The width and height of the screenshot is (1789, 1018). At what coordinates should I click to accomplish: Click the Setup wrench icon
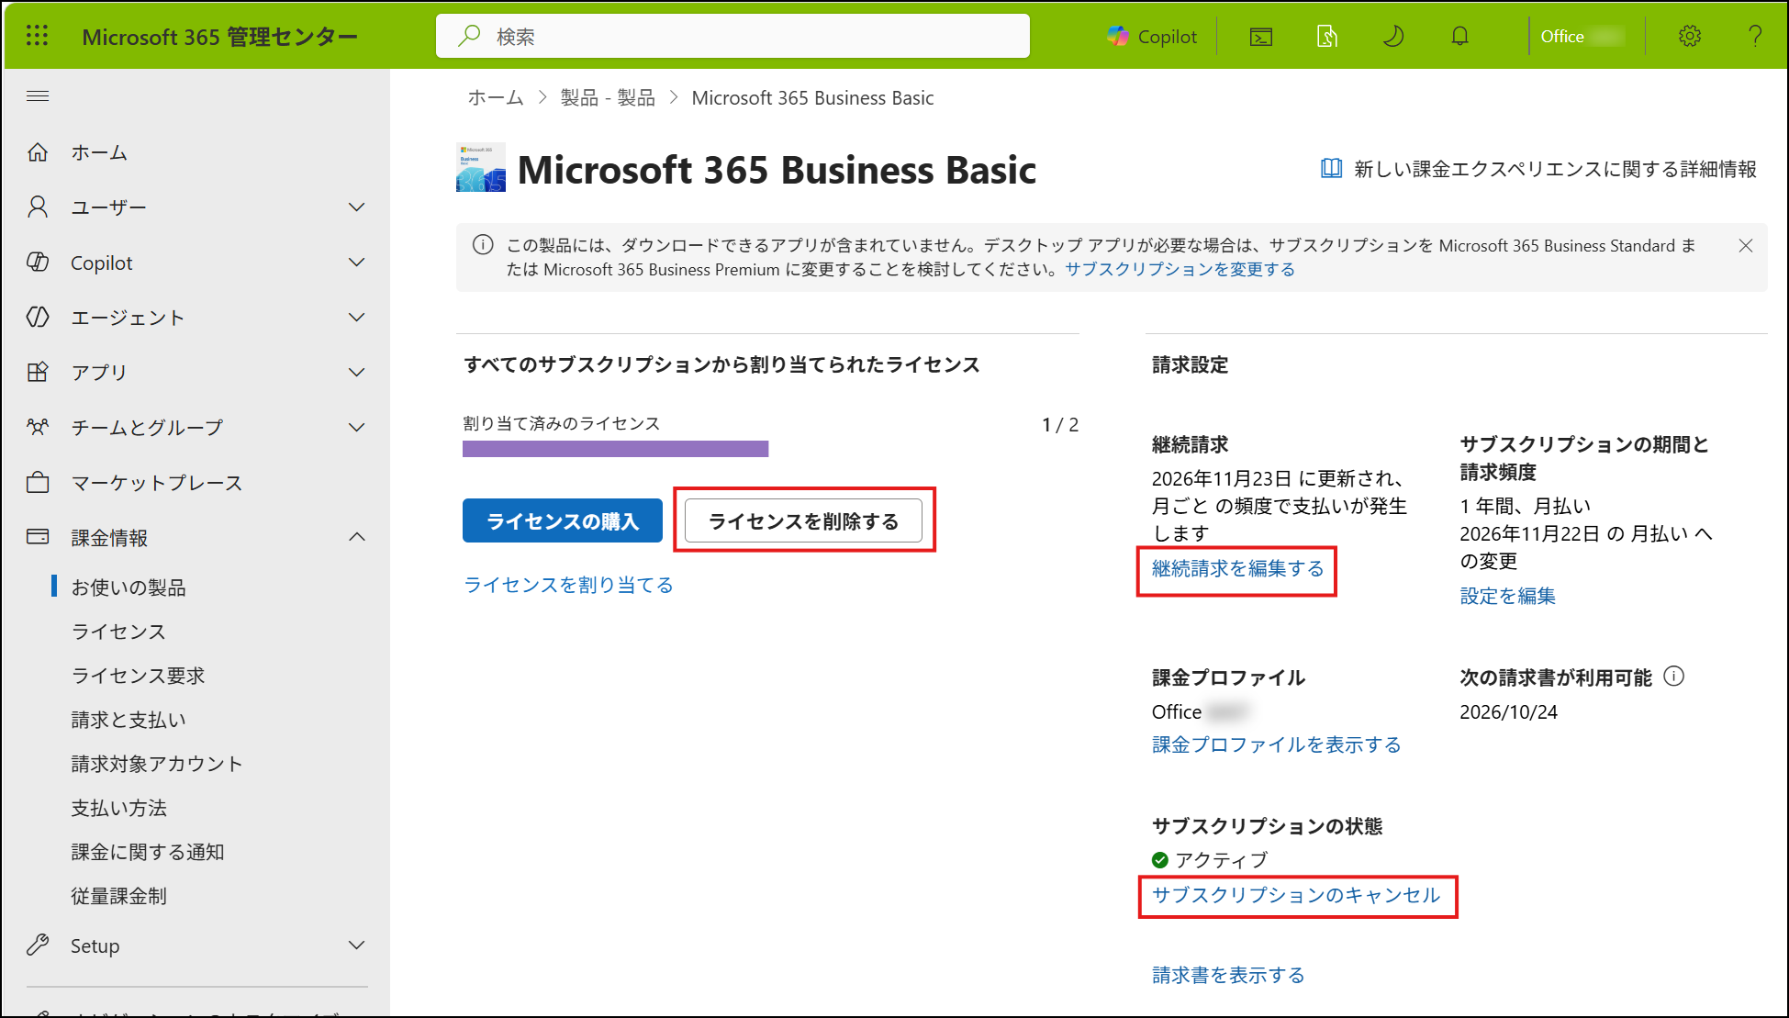pos(38,945)
